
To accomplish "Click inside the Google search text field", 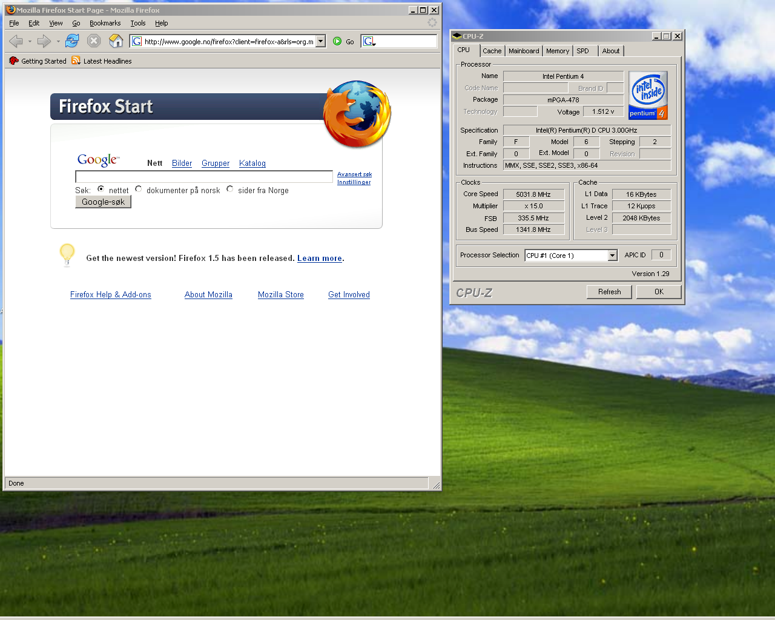I will tap(204, 177).
